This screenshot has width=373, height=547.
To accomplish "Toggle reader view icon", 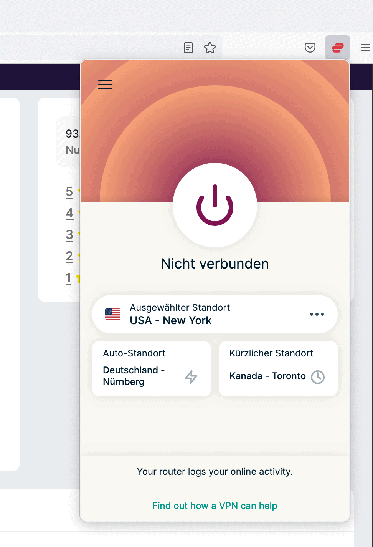I will [188, 48].
